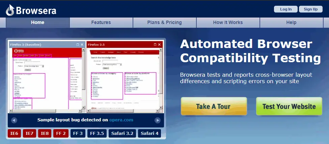Go to Plans & Pricing tab
Screen dimensions: 329x144
[165, 23]
